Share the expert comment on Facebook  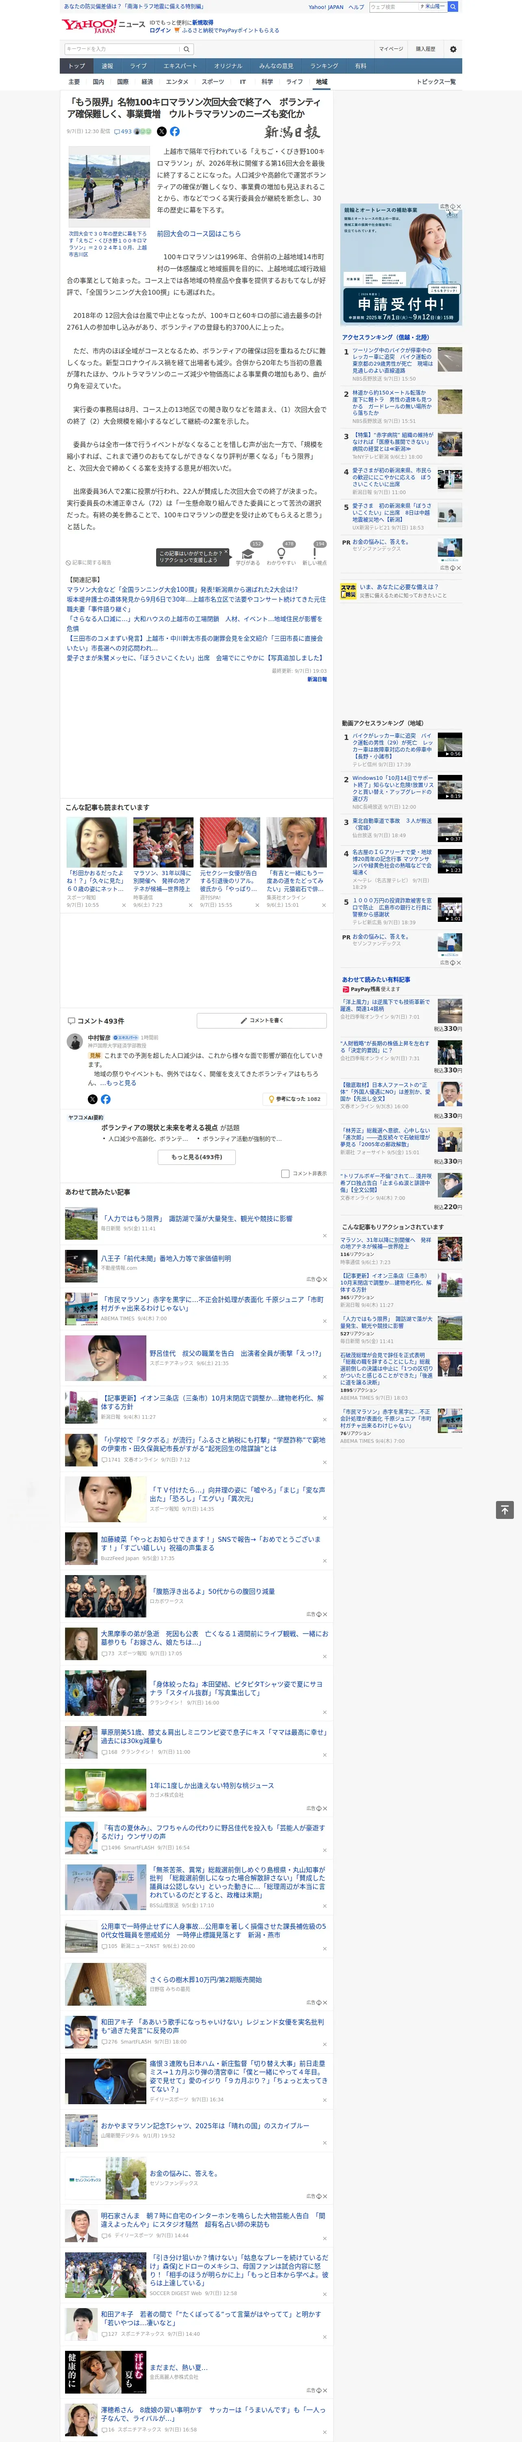(x=105, y=1099)
